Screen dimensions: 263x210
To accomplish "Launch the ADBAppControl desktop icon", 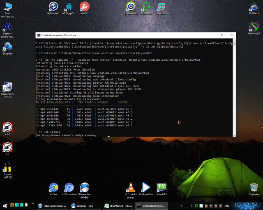I will (x=69, y=8).
